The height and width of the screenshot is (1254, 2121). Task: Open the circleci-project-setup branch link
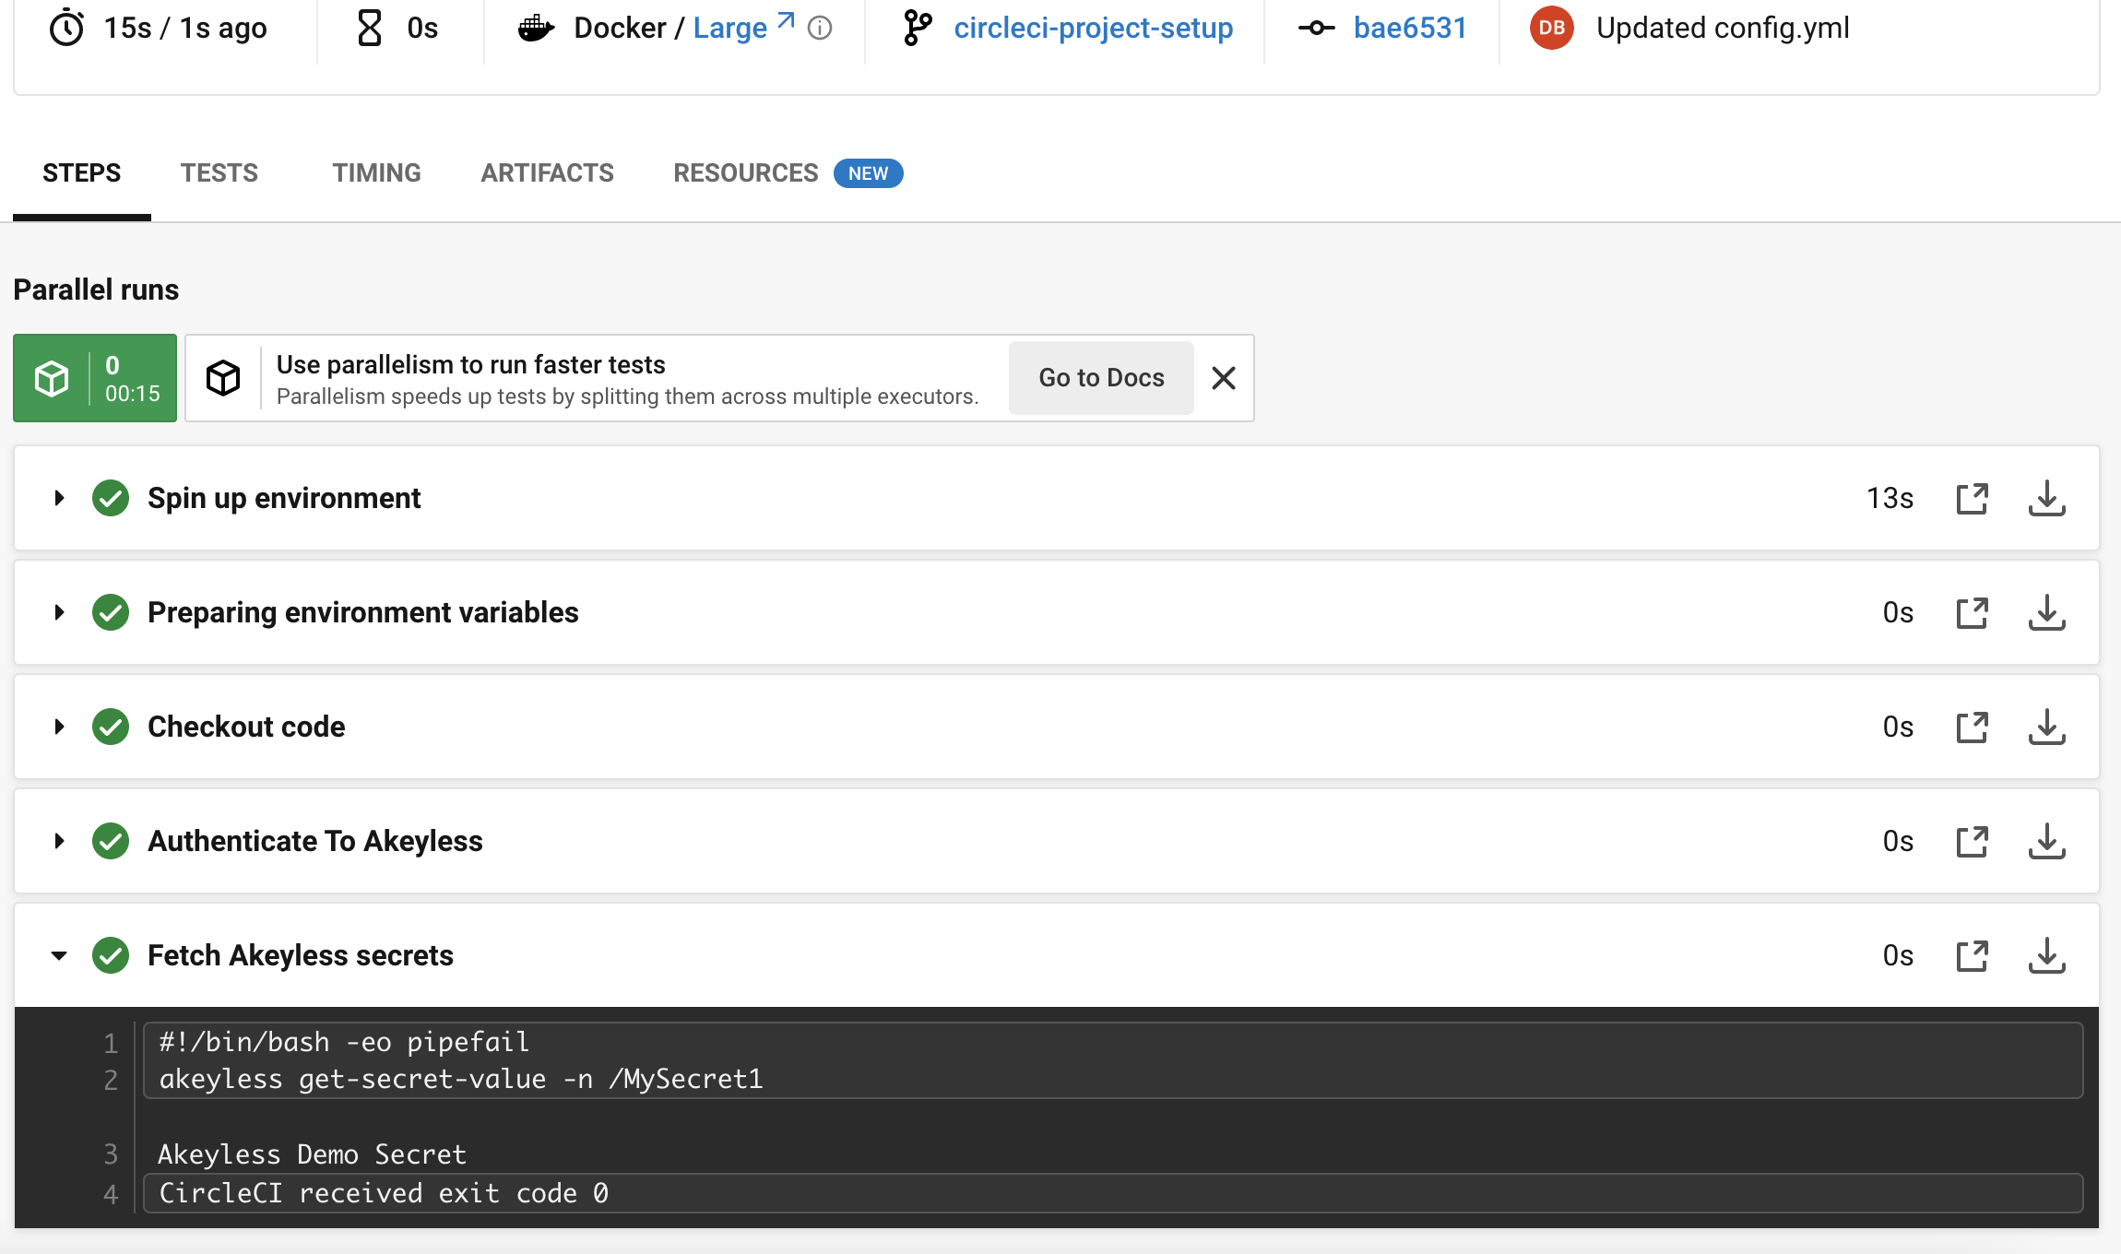pos(1093,28)
